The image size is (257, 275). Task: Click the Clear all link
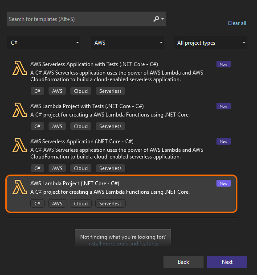[237, 23]
